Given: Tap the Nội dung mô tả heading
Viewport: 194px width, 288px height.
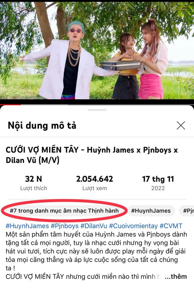Looking at the screenshot, I should (42, 126).
